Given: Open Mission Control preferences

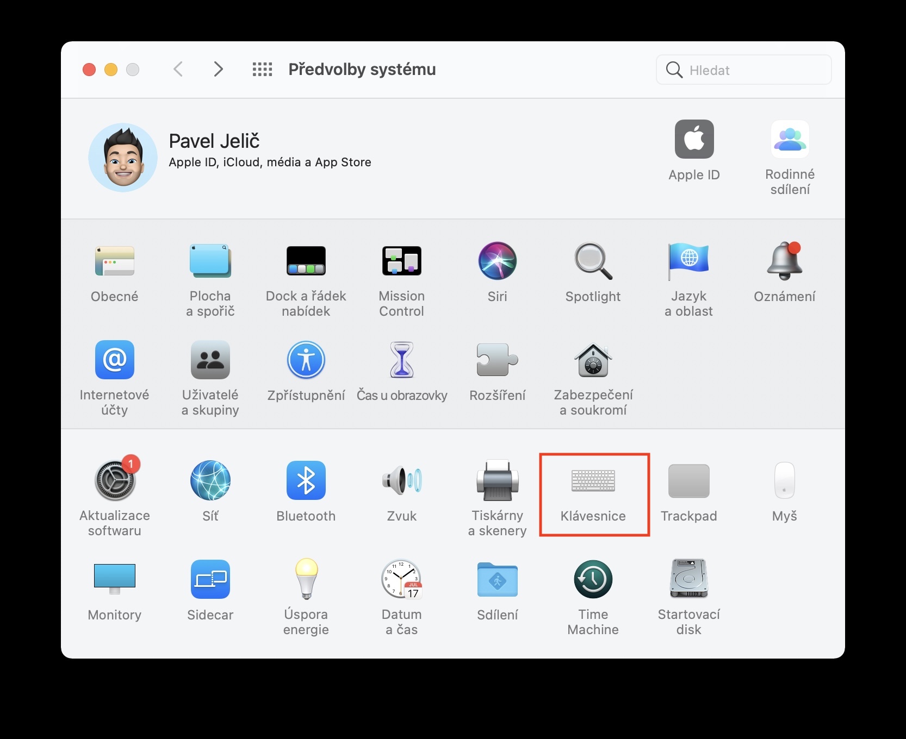Looking at the screenshot, I should coord(402,280).
